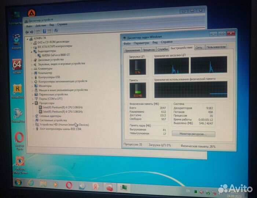Select NVIDIA GeForce 8600 GT device
Image resolution: width=257 pixels, height=198 pixels.
click(56, 55)
